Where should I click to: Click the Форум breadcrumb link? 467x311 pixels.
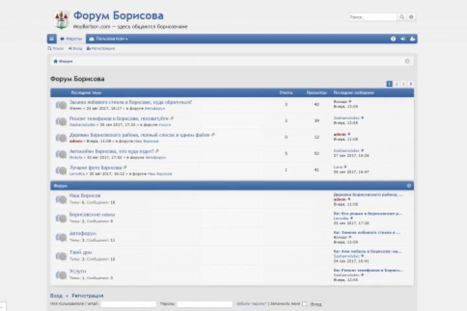[66, 62]
